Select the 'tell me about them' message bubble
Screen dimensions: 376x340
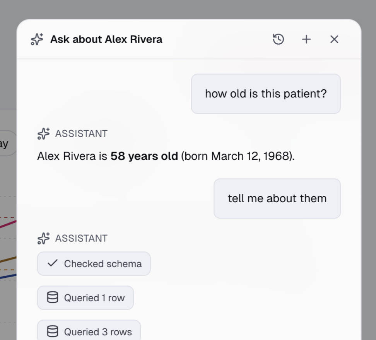point(277,198)
